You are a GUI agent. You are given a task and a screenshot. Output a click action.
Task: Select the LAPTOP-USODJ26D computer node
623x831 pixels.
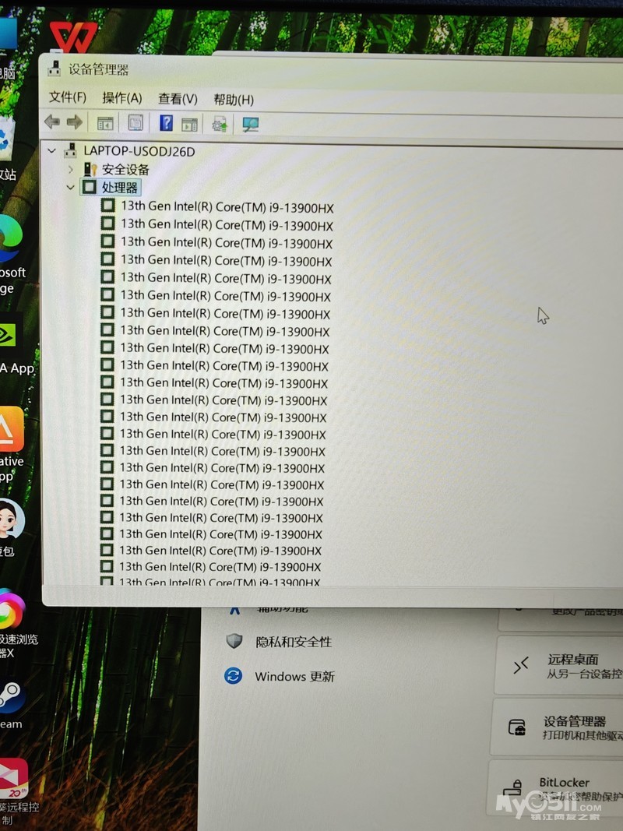(x=139, y=152)
